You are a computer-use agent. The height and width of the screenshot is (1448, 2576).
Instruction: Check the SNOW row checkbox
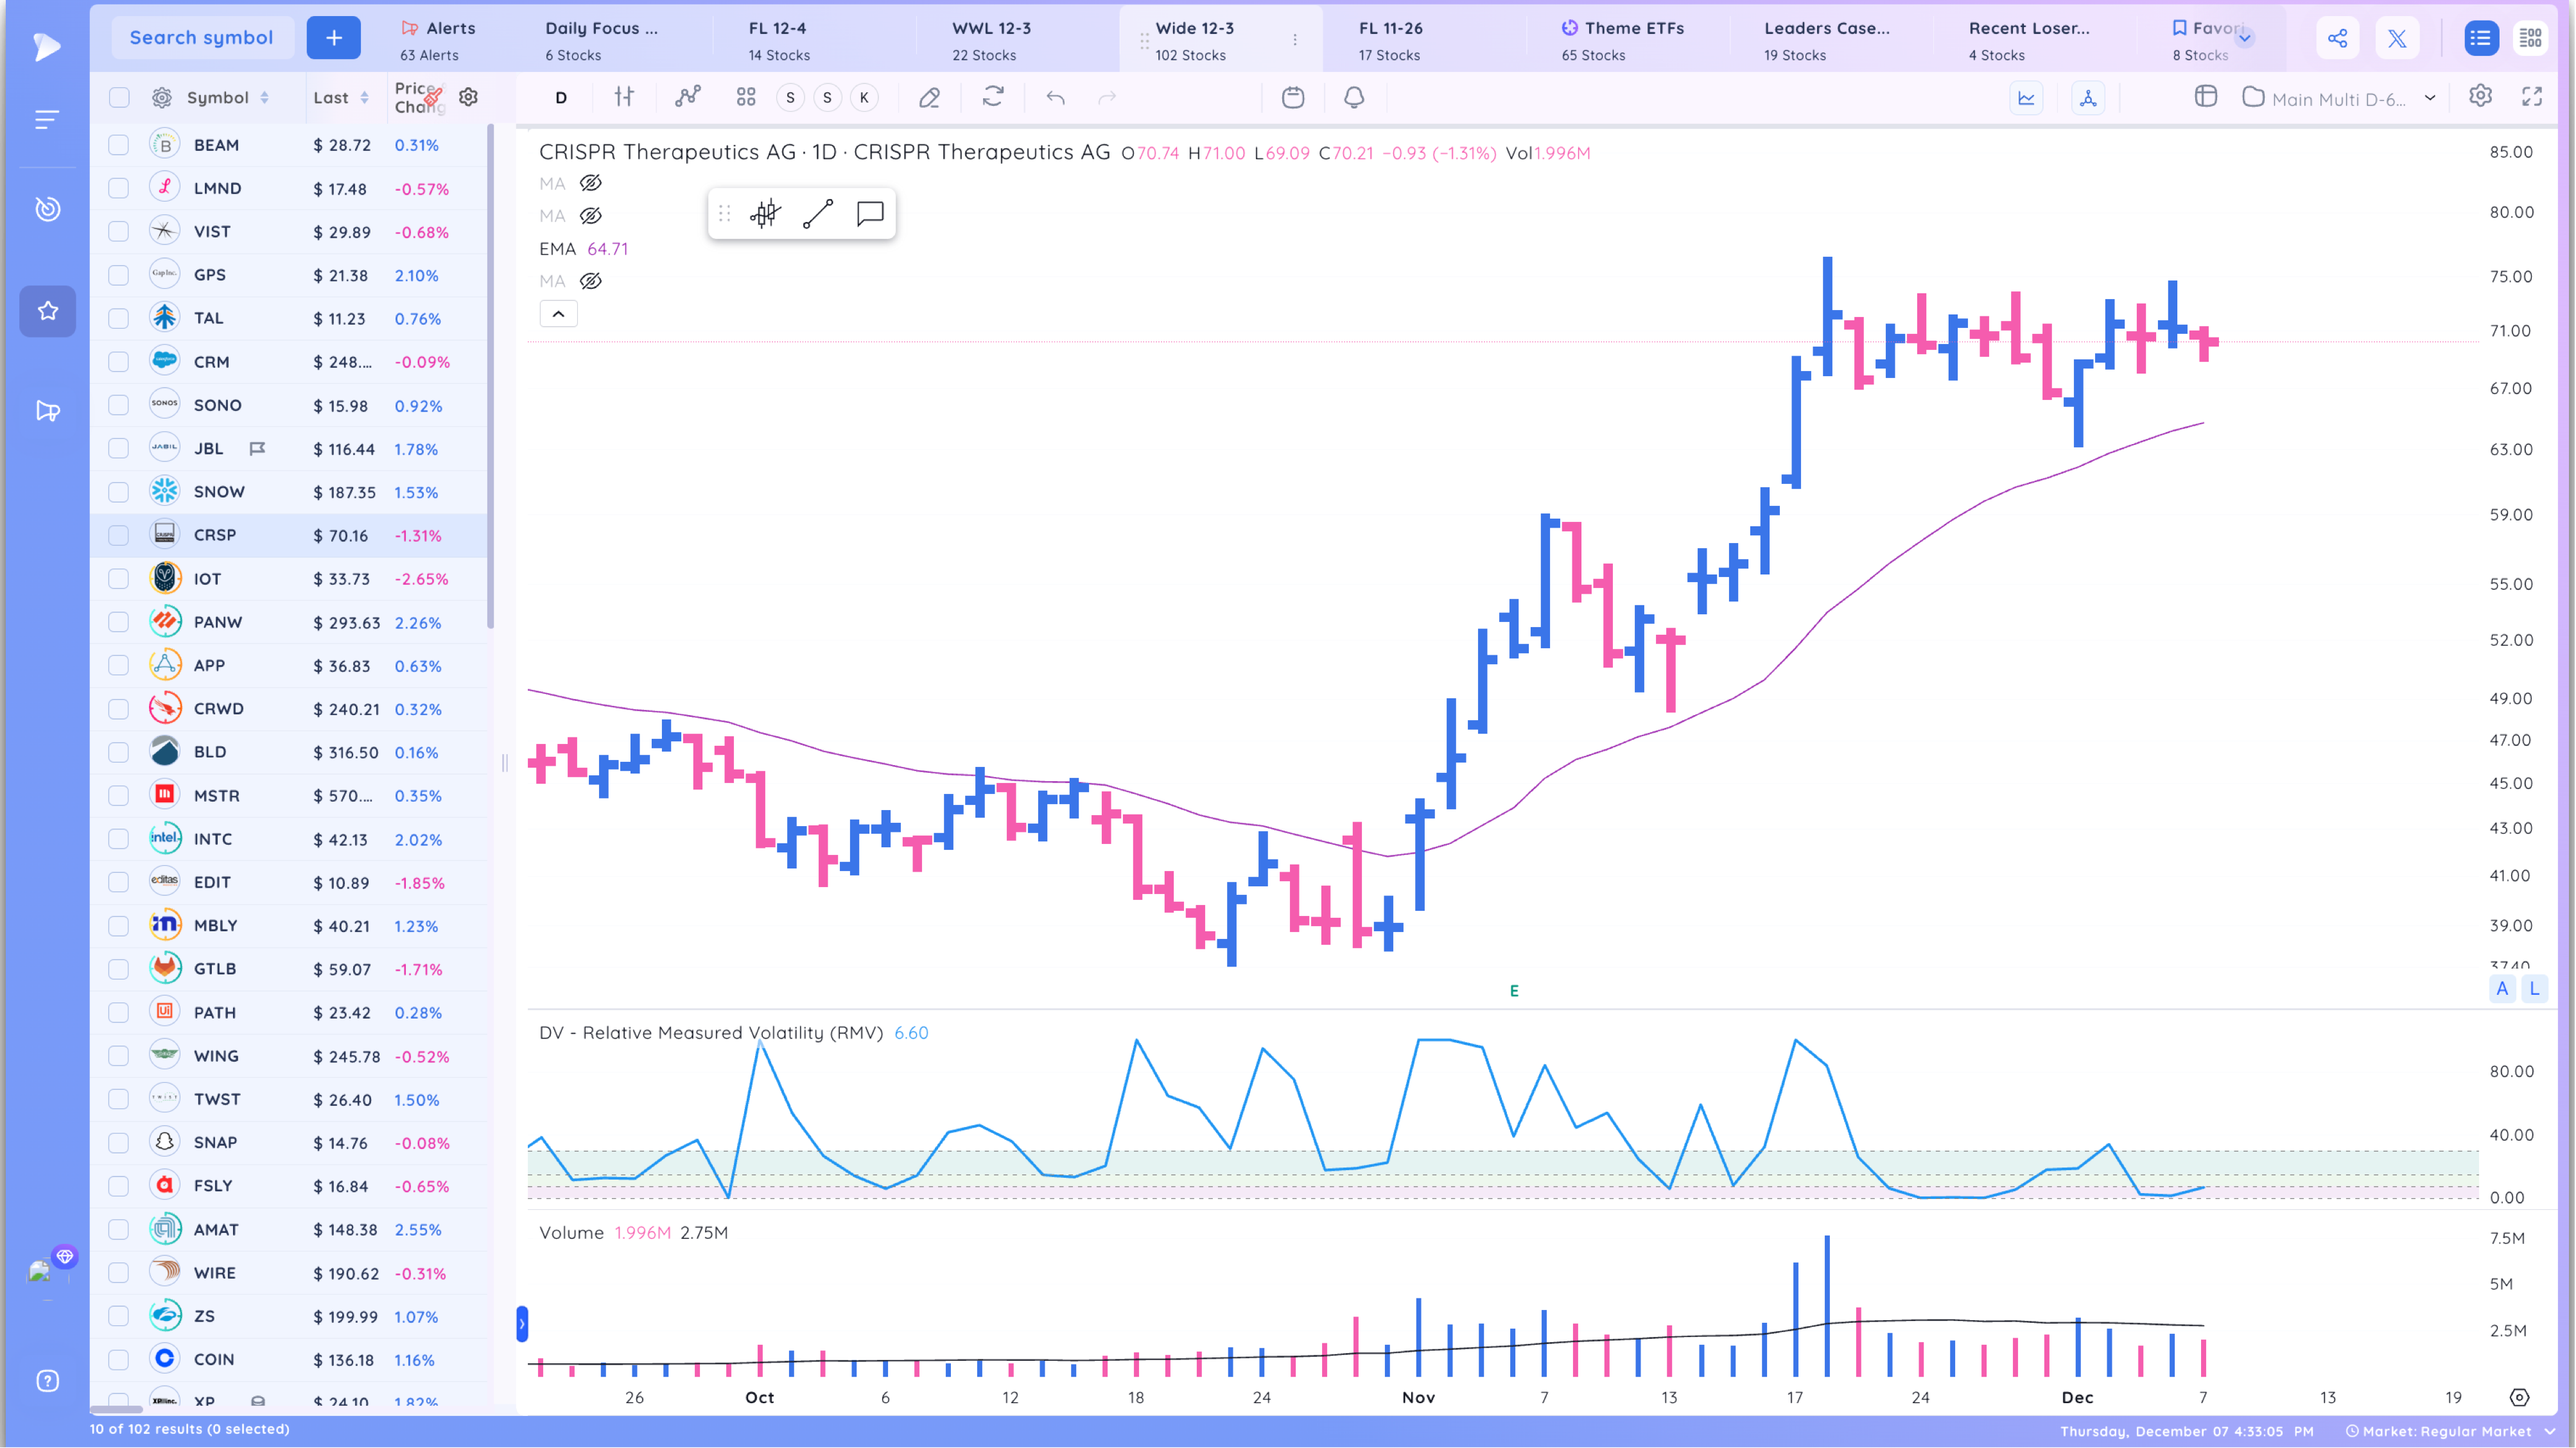(119, 492)
